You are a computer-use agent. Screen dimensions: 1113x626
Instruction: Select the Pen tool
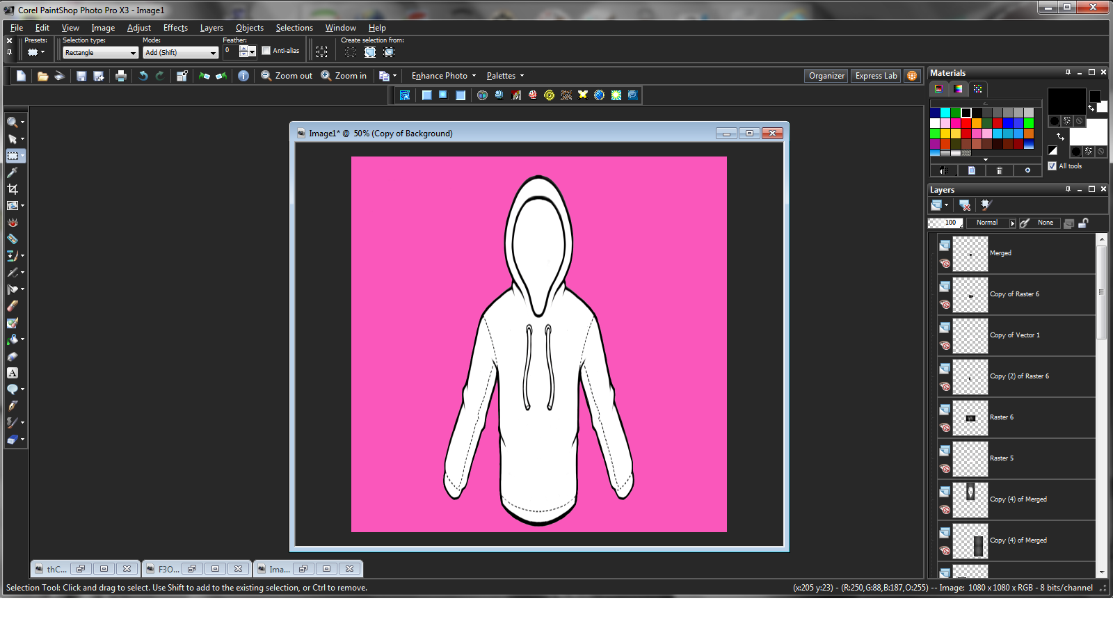13,406
